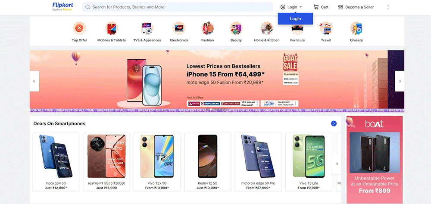Image resolution: width=431 pixels, height=204 pixels.
Task: Open the moto g64 5G deal
Action: coord(56,162)
